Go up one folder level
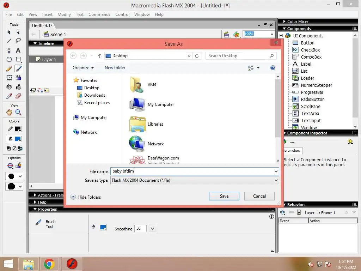Image resolution: width=361 pixels, height=271 pixels. pyautogui.click(x=99, y=56)
